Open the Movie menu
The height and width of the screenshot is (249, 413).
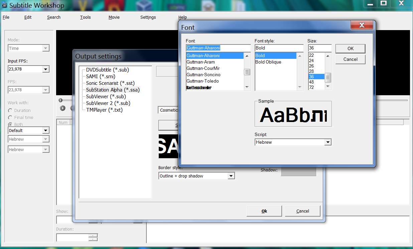click(114, 17)
